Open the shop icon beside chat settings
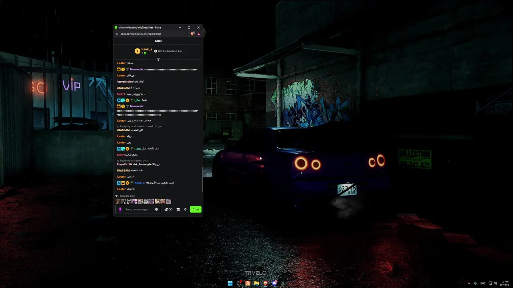Viewport: 513px width, 288px height. (x=178, y=209)
